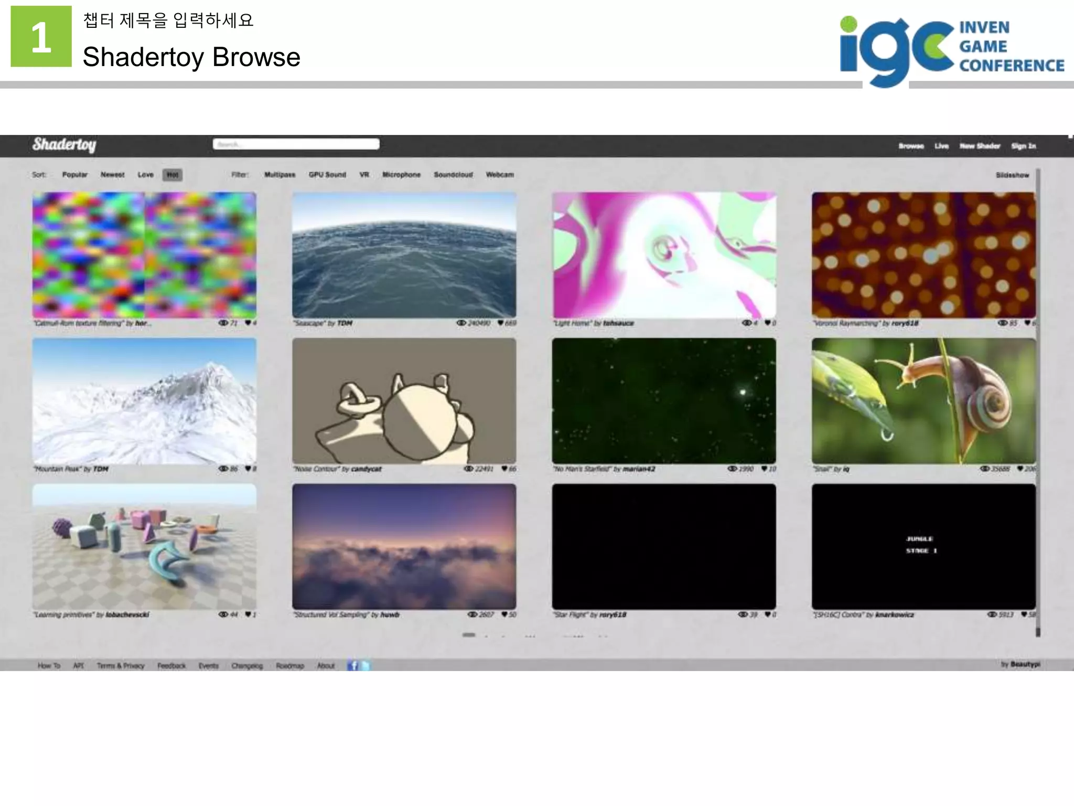Click the eye icon under Noise Contour
1074x806 pixels.
(x=469, y=469)
